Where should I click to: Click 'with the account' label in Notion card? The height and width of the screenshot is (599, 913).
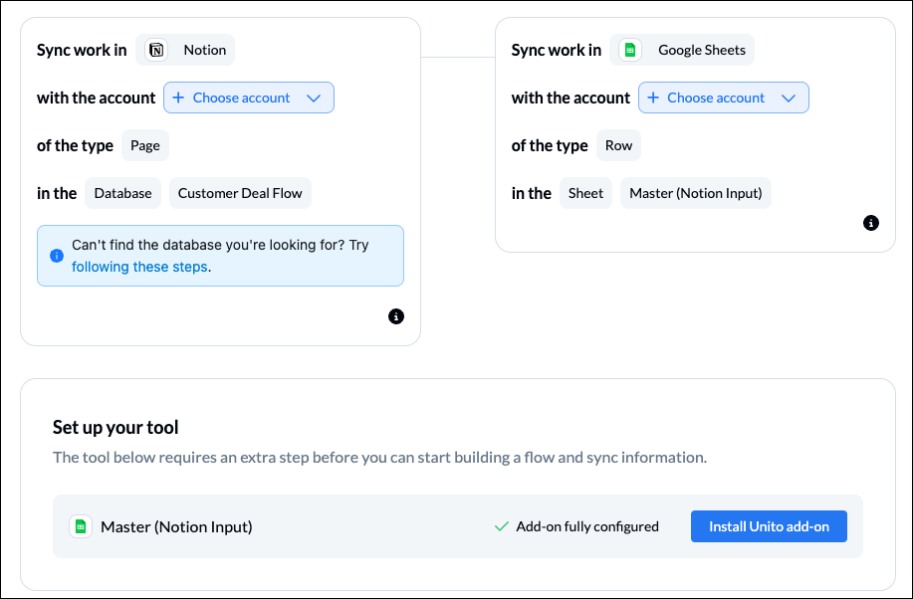click(96, 98)
